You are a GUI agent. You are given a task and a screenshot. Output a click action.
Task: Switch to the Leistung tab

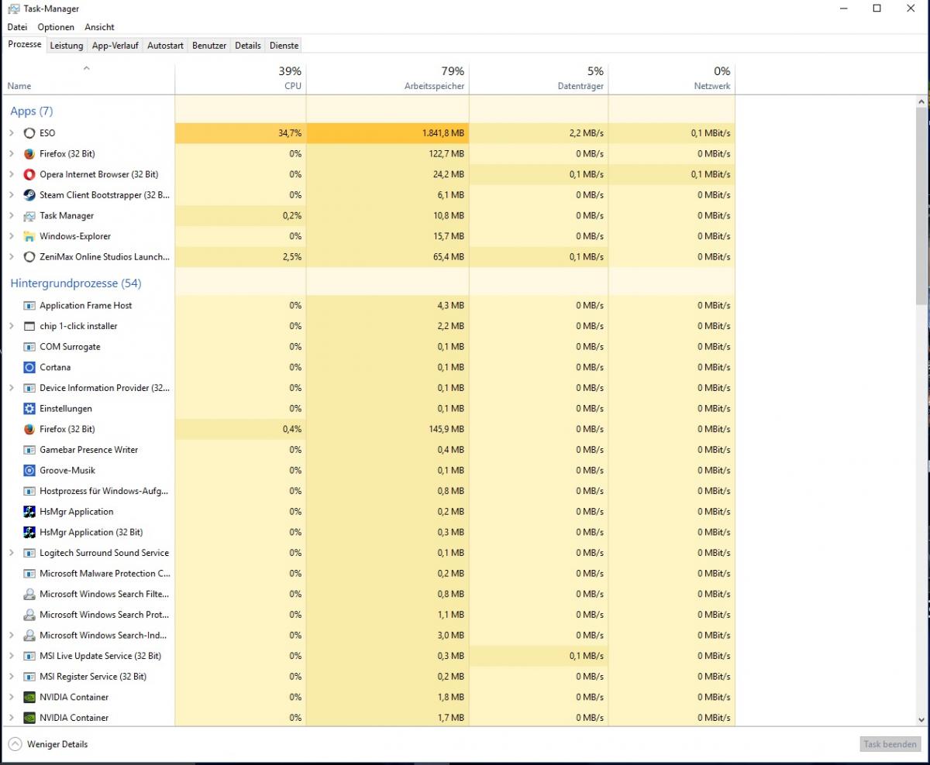[x=67, y=46]
